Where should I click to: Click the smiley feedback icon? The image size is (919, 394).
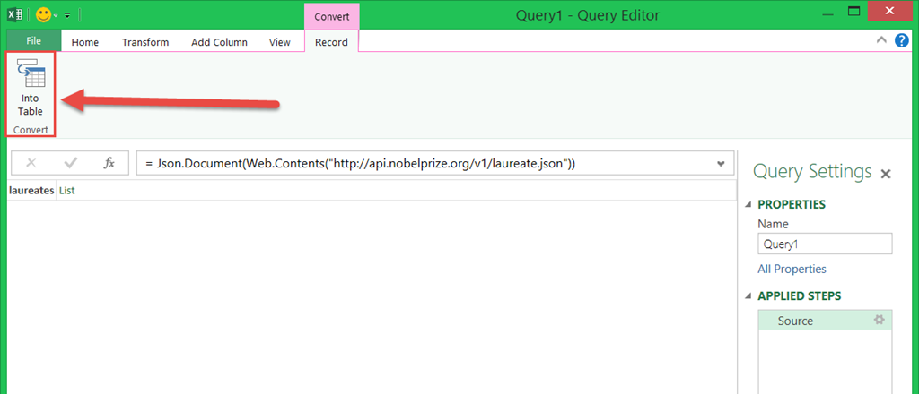(43, 15)
